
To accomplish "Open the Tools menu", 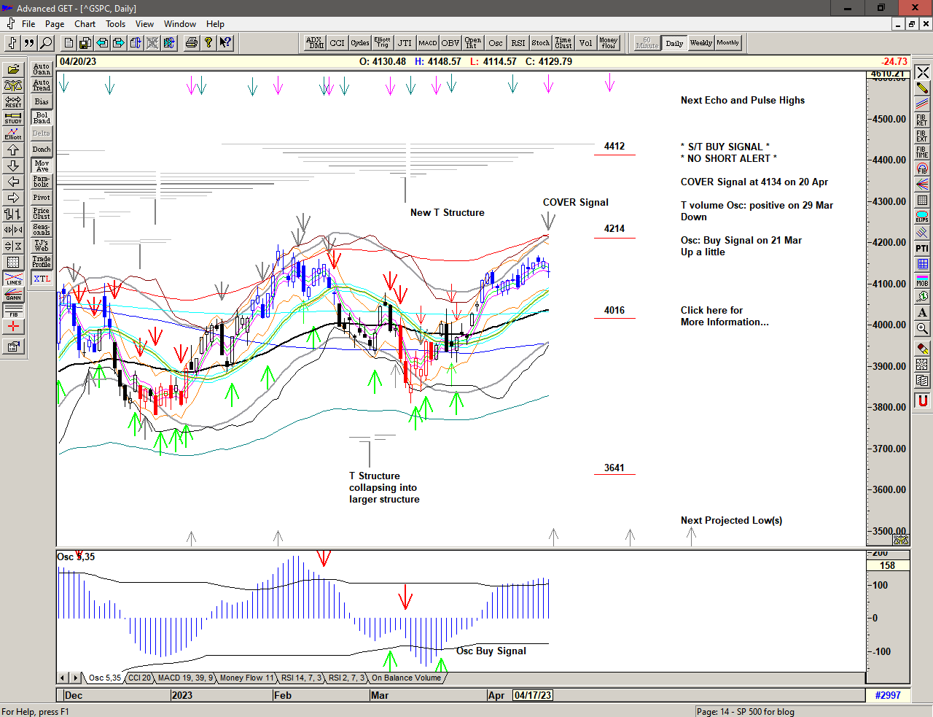I will (x=115, y=24).
